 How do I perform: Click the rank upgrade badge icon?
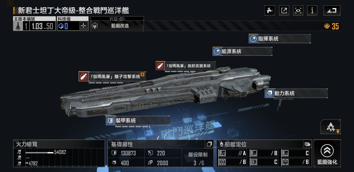click(330, 127)
